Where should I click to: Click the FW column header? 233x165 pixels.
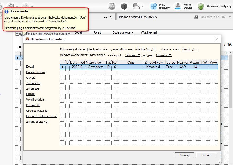coord(204,62)
